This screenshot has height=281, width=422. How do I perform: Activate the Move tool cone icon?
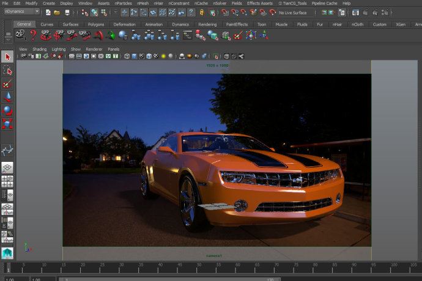[7, 97]
